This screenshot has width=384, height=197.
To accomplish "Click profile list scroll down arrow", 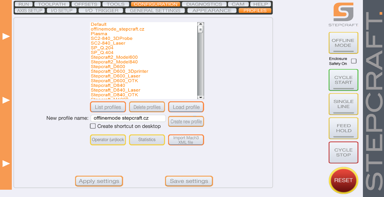I will [x=200, y=97].
